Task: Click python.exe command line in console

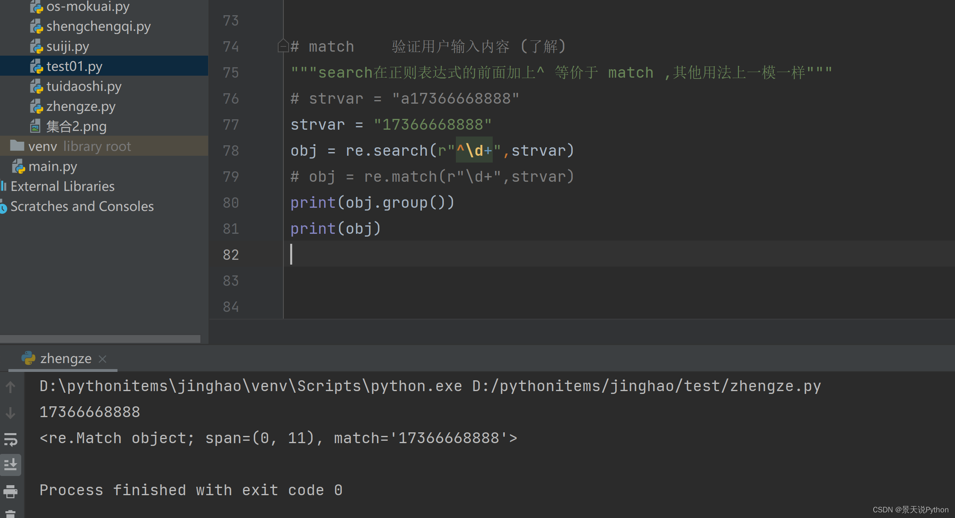Action: (x=430, y=386)
